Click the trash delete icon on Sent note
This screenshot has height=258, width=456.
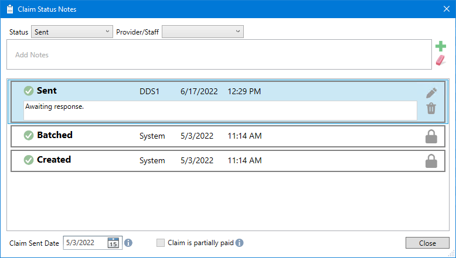click(x=431, y=109)
